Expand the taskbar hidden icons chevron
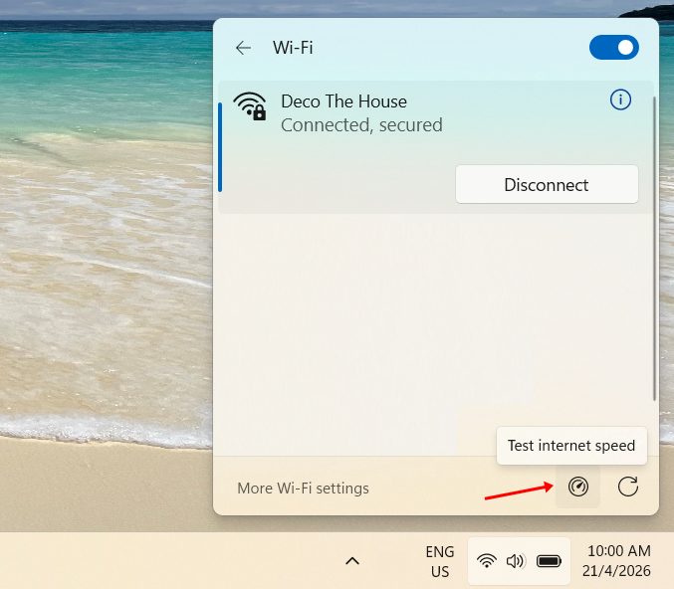674x589 pixels. 351,561
